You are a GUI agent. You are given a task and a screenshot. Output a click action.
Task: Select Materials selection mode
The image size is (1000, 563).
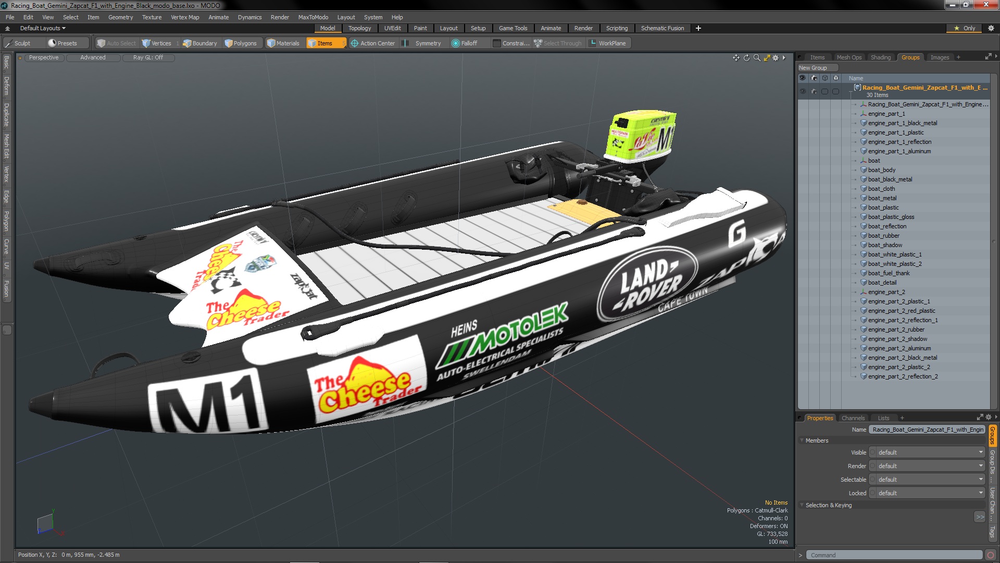[x=283, y=43]
